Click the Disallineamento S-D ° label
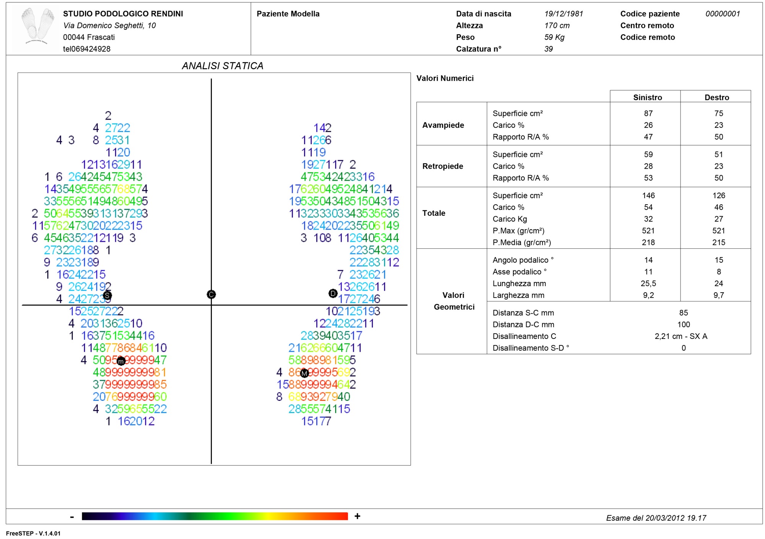 click(531, 348)
